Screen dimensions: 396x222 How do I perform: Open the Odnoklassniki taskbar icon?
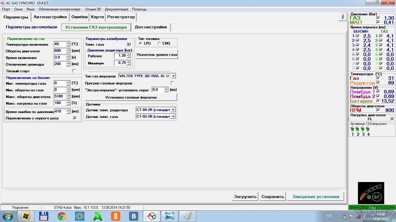(x=116, y=216)
